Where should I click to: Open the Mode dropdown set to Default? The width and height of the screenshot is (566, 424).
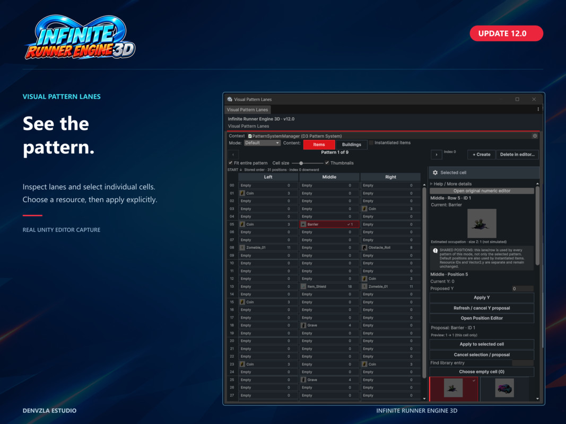point(262,143)
